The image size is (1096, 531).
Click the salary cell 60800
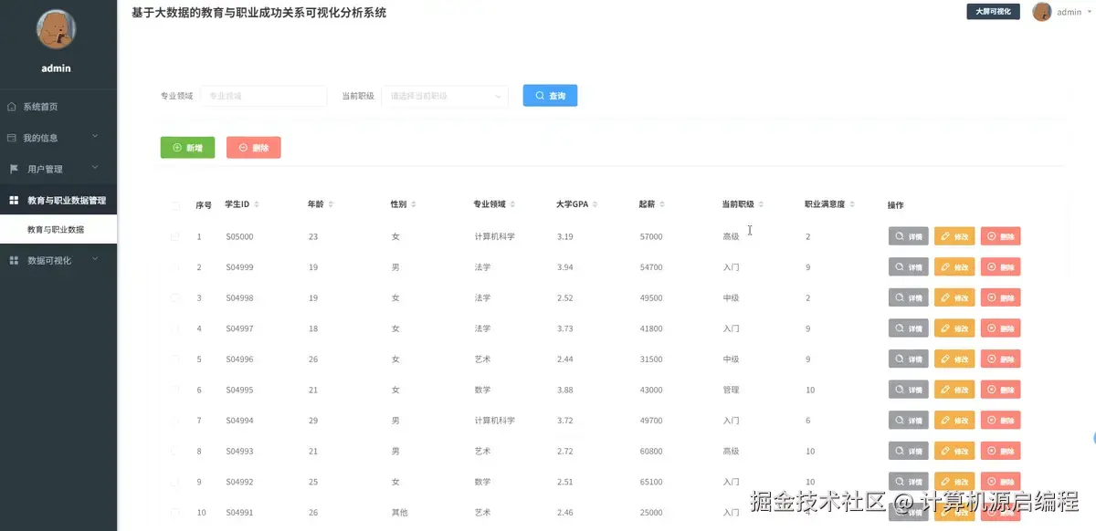coord(651,451)
